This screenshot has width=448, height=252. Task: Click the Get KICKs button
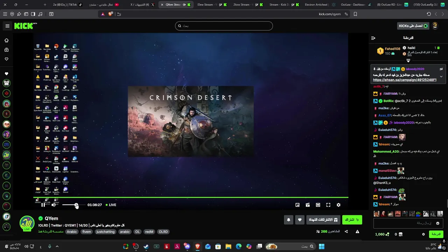pyautogui.click(x=414, y=26)
